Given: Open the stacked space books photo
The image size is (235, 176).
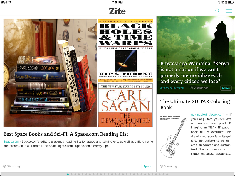Looking at the screenshot, I should pyautogui.click(x=50, y=73).
